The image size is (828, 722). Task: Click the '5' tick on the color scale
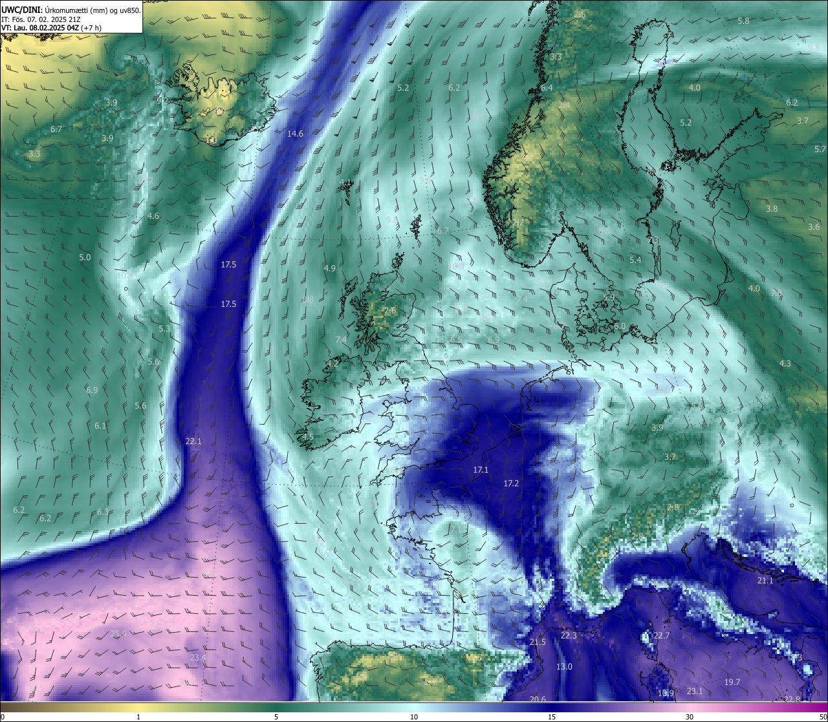[x=276, y=717]
